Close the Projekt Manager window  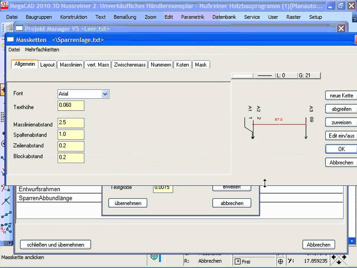(x=341, y=28)
